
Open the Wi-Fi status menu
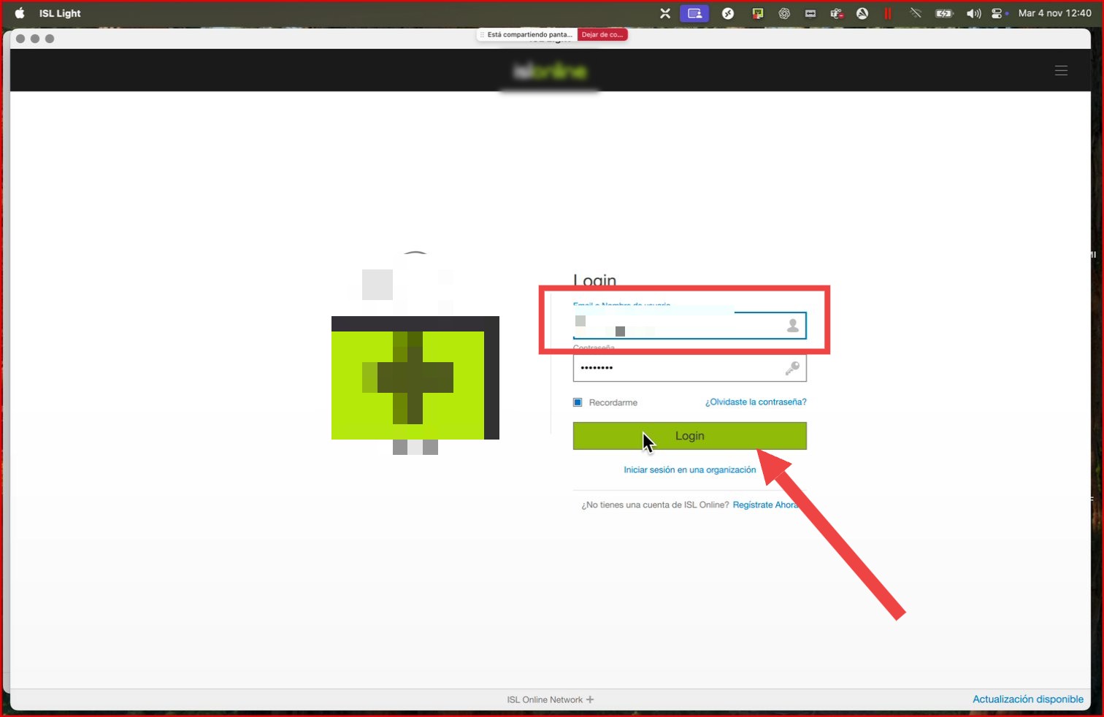pyautogui.click(x=915, y=13)
